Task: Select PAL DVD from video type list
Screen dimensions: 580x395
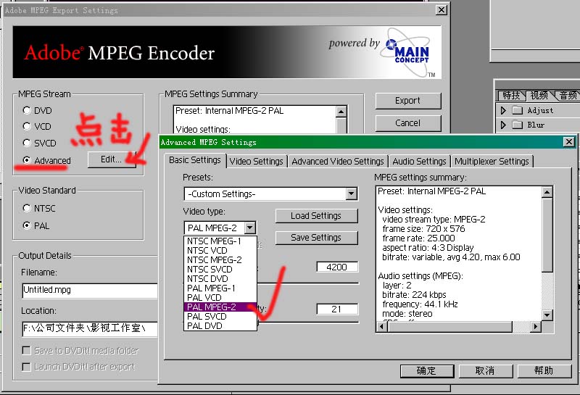Action: [220, 326]
